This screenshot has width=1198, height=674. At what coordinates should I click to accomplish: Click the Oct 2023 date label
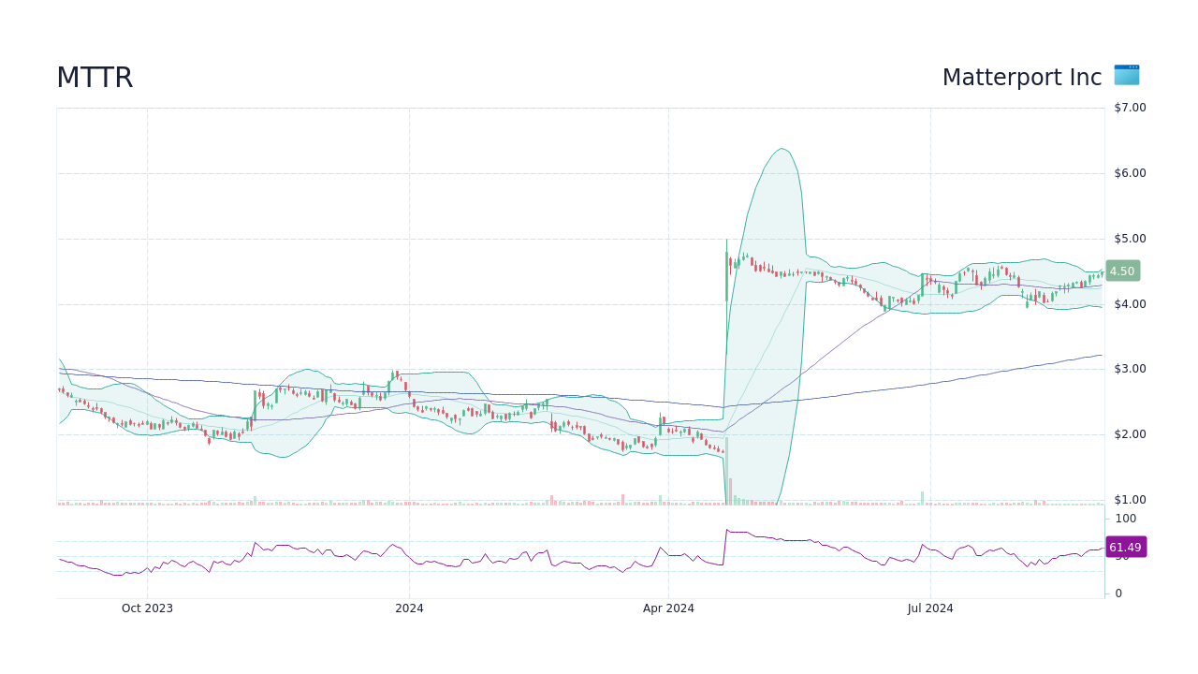point(147,608)
